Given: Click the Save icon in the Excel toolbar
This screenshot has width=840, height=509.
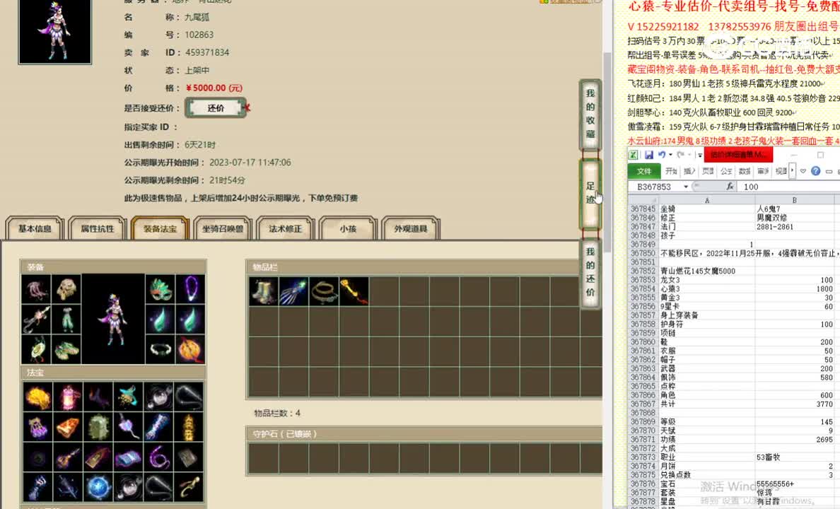Looking at the screenshot, I should [x=648, y=156].
